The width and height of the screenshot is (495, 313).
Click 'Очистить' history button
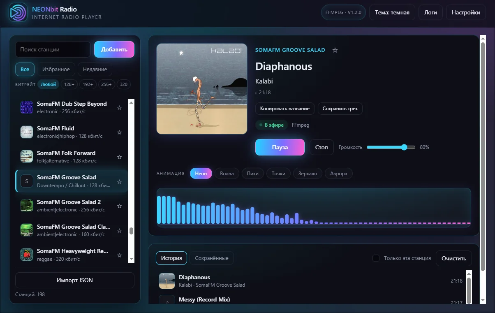454,258
